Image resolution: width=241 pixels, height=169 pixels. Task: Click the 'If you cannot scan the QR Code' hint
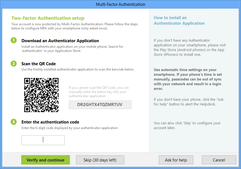pyautogui.click(x=99, y=92)
